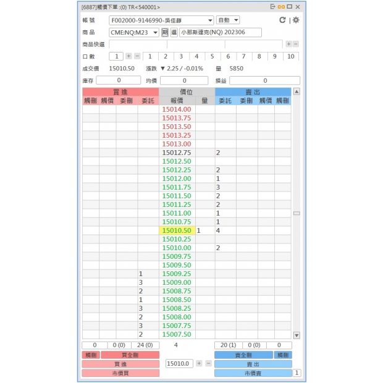Click the price ladder scrollbar thumb
This screenshot has height=383, width=383.
pos(297,213)
